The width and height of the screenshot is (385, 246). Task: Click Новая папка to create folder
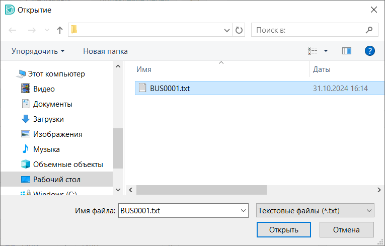[x=105, y=51]
